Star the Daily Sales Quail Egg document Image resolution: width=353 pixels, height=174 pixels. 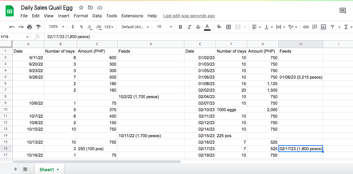click(x=81, y=8)
